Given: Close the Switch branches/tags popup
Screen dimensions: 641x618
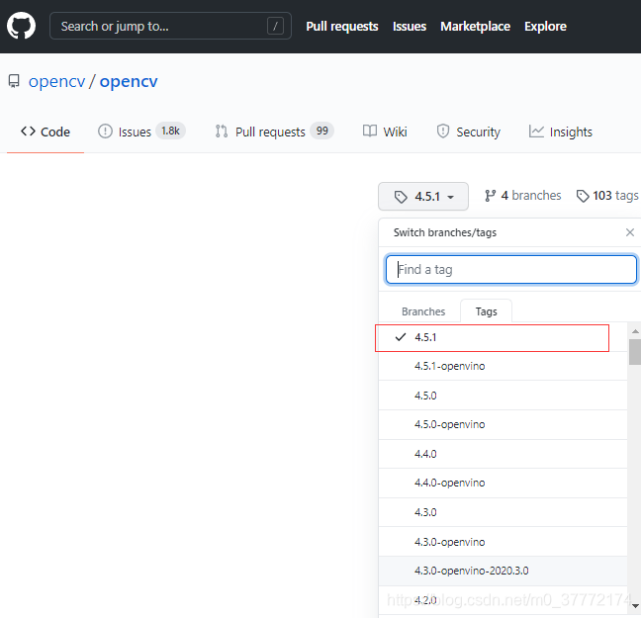Looking at the screenshot, I should point(629,232).
